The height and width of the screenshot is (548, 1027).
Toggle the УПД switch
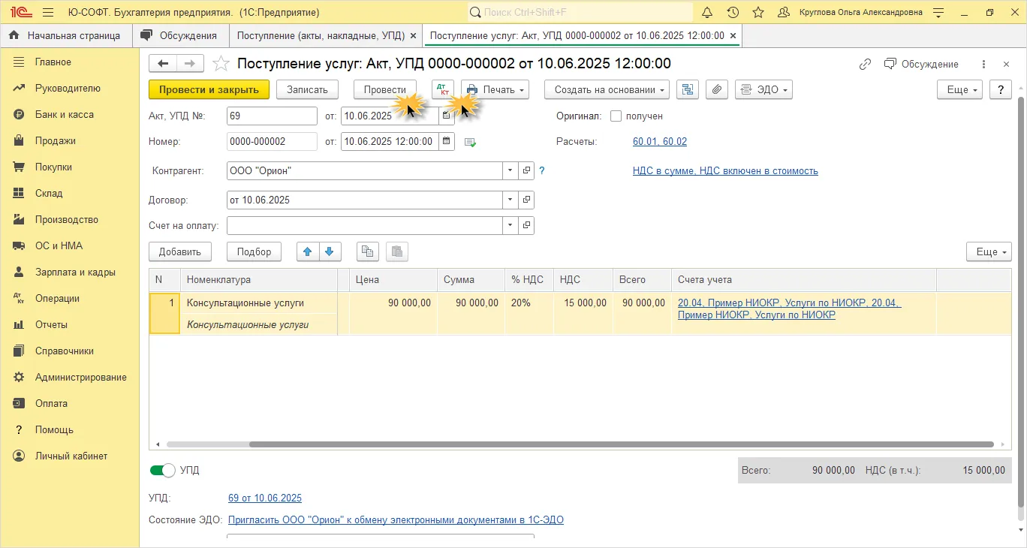pos(162,470)
